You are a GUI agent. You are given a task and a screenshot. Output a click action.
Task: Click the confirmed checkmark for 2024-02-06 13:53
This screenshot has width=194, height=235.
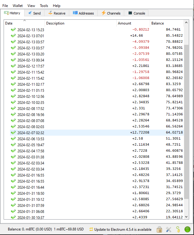[13, 139]
